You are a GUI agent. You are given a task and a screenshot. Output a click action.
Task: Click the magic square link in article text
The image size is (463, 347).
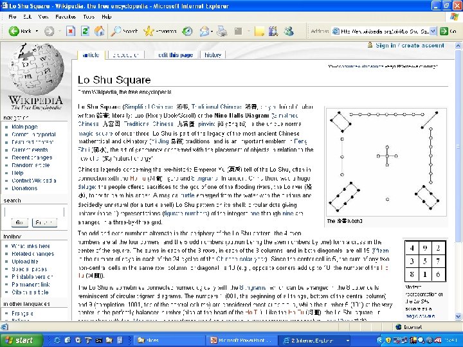pos(95,133)
